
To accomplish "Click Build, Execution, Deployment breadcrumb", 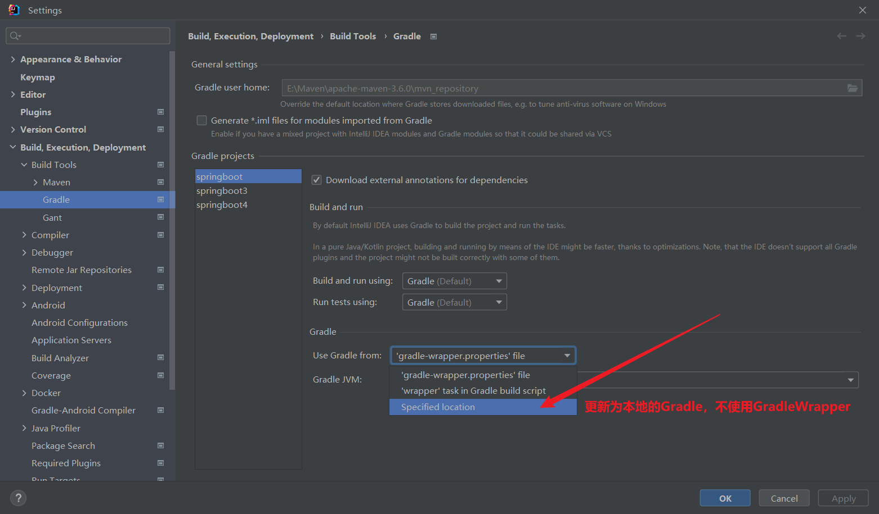I will tap(250, 36).
